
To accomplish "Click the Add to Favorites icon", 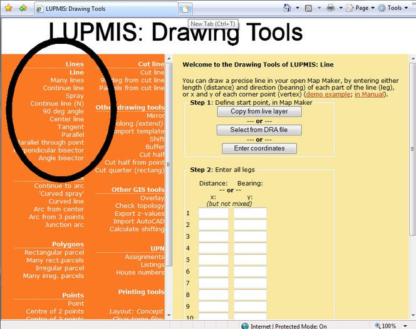I will pyautogui.click(x=23, y=8).
